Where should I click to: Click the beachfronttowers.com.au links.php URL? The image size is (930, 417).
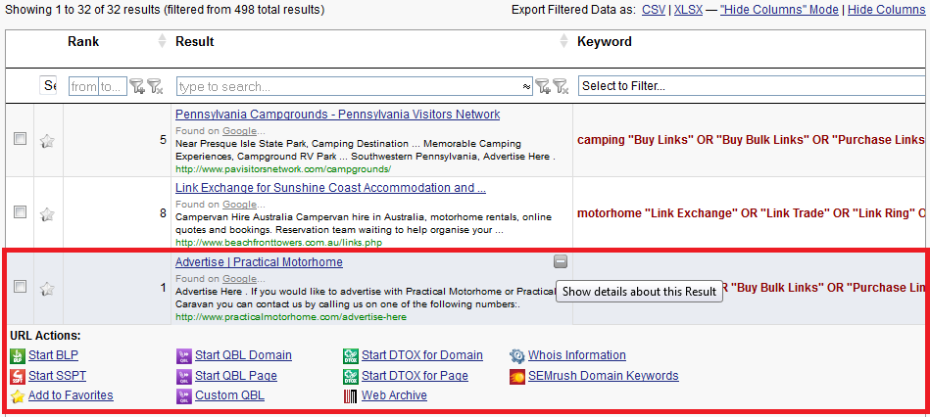pyautogui.click(x=278, y=243)
